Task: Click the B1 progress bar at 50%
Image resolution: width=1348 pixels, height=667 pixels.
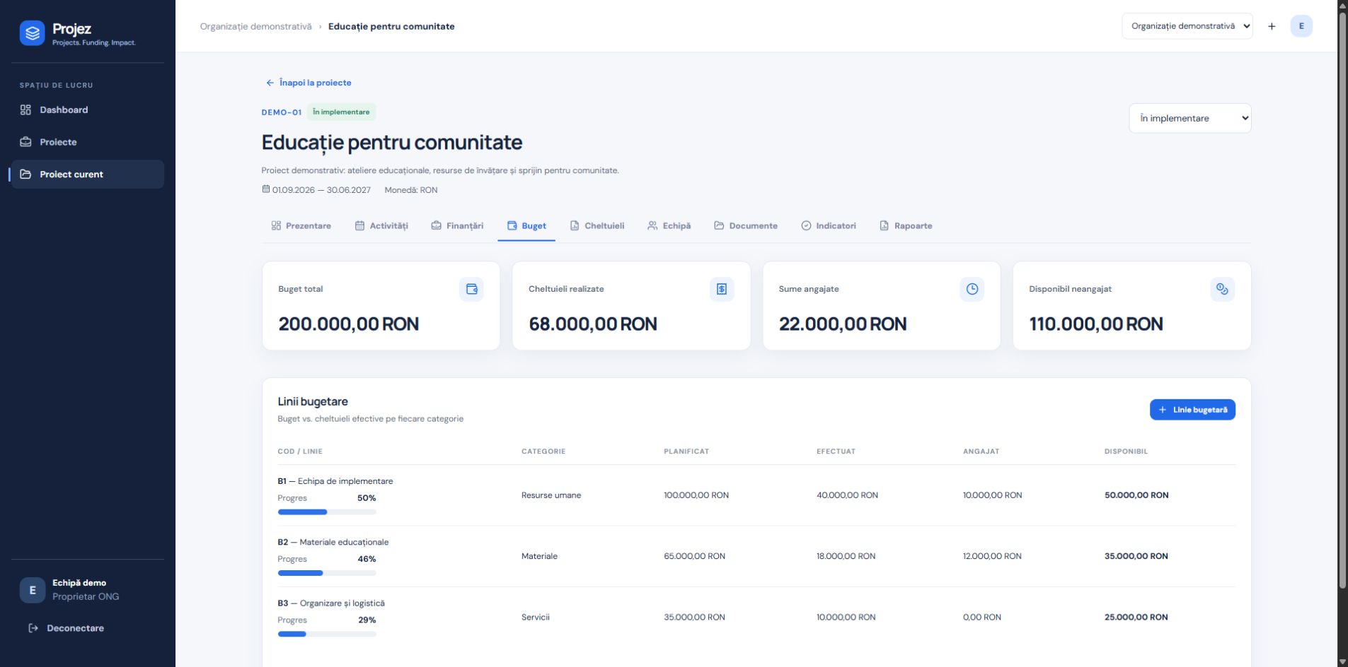Action: [x=327, y=512]
